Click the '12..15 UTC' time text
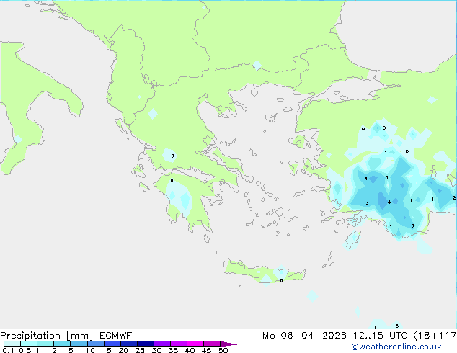Screen dimensions: 457x353 380,336
